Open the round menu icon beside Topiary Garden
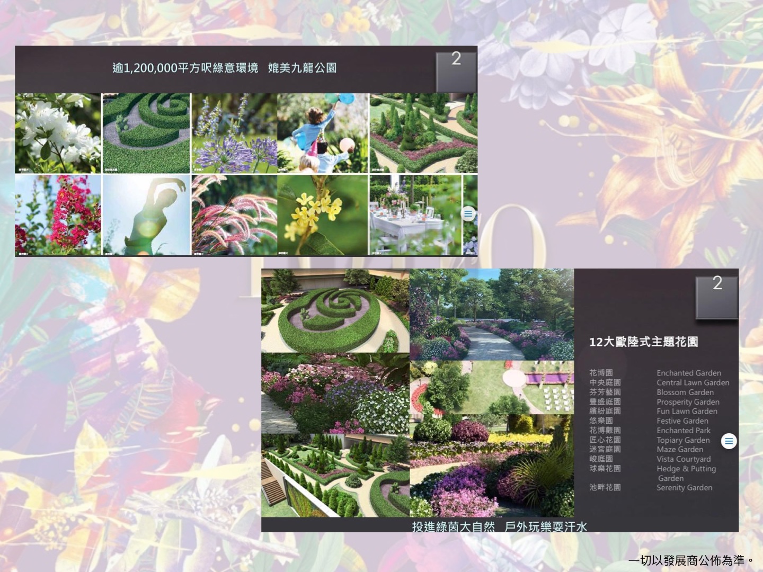This screenshot has height=572, width=763. tap(729, 441)
